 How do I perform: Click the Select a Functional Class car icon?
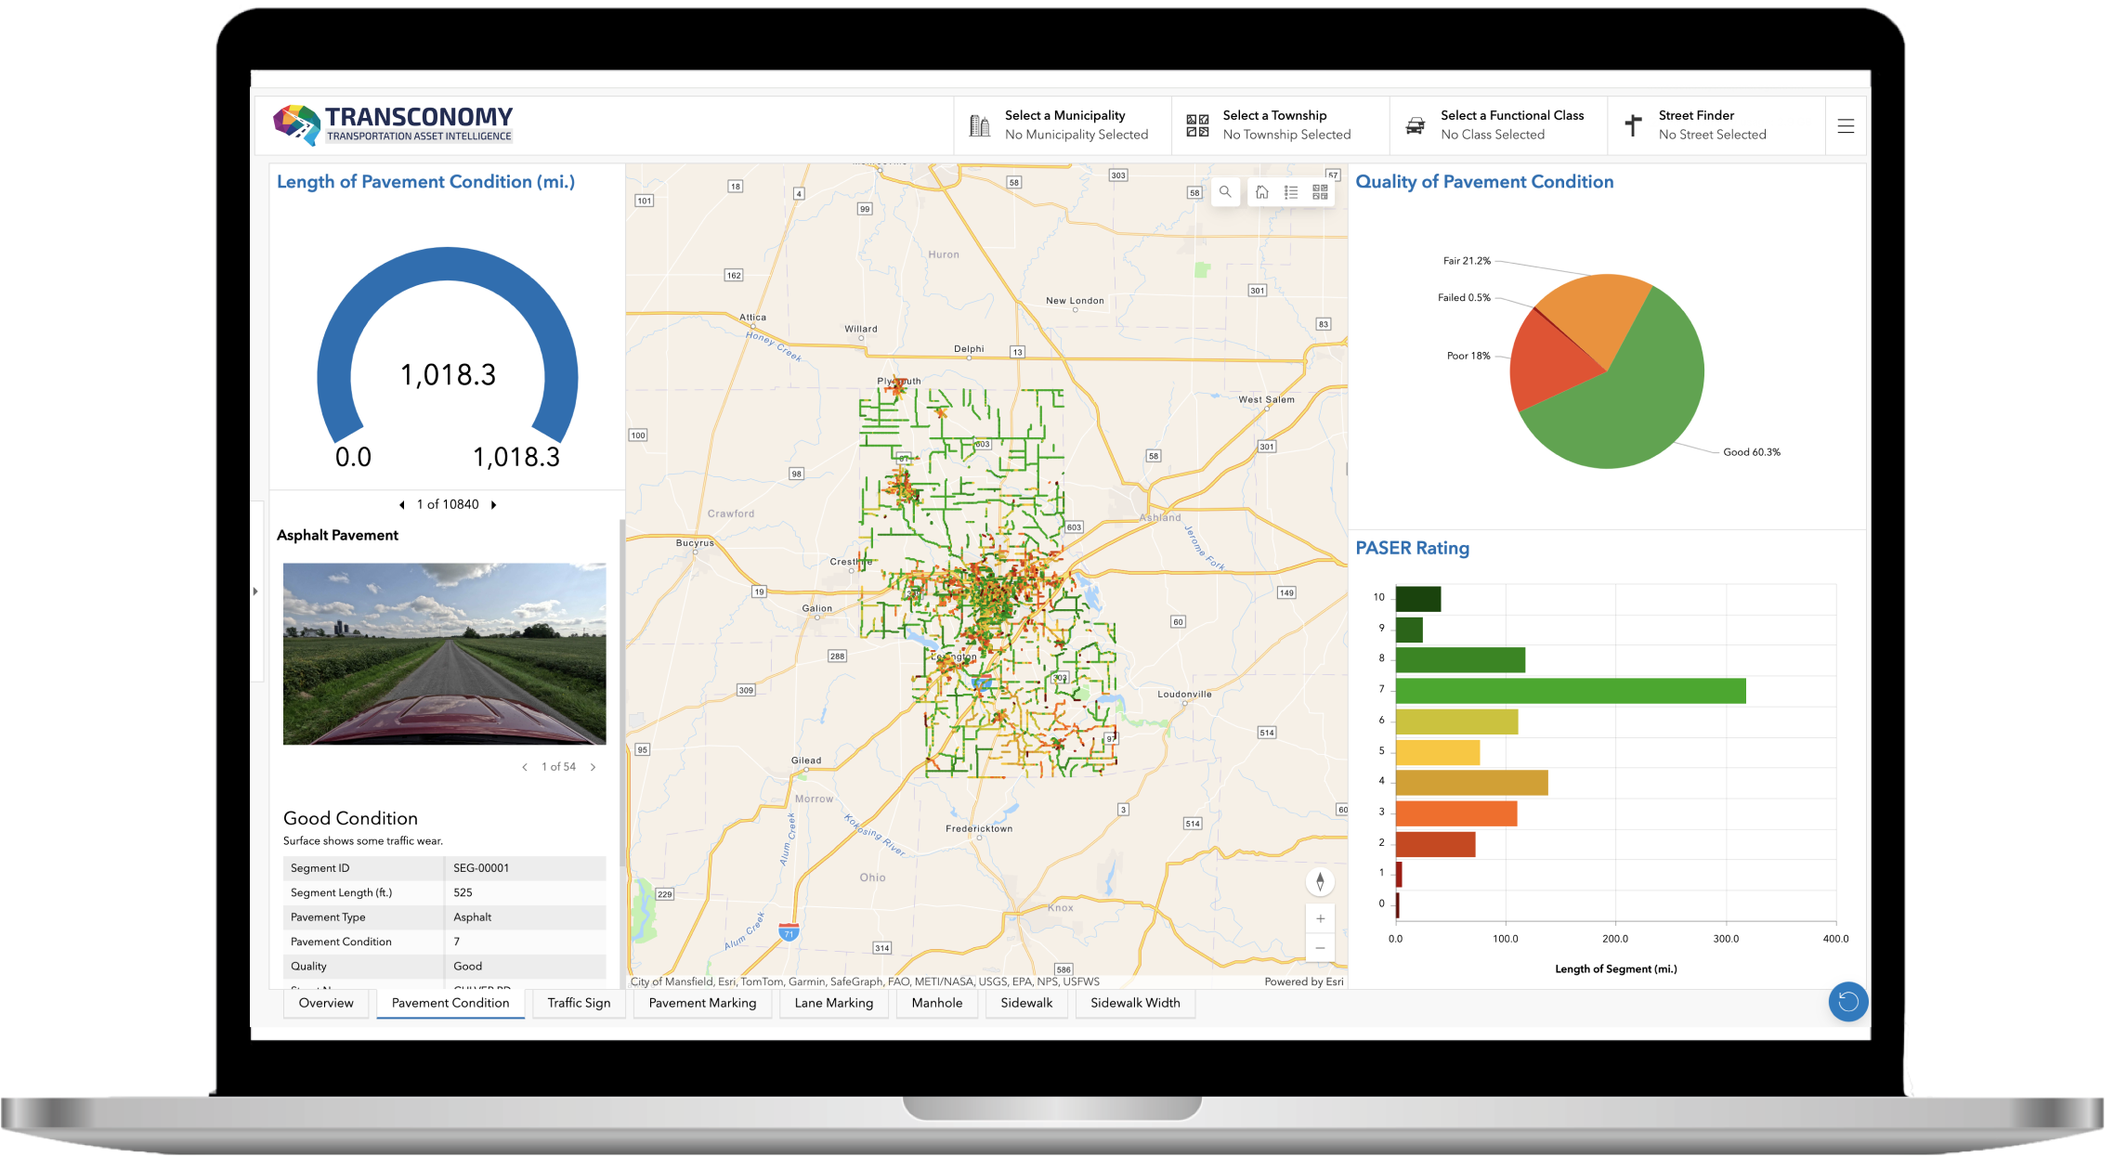[x=1416, y=124]
